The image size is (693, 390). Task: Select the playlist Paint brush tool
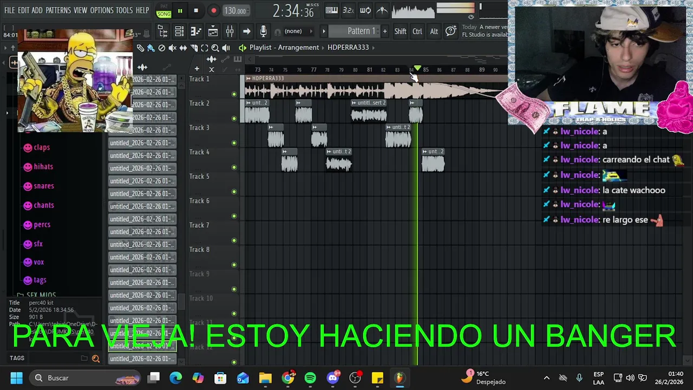coord(151,48)
